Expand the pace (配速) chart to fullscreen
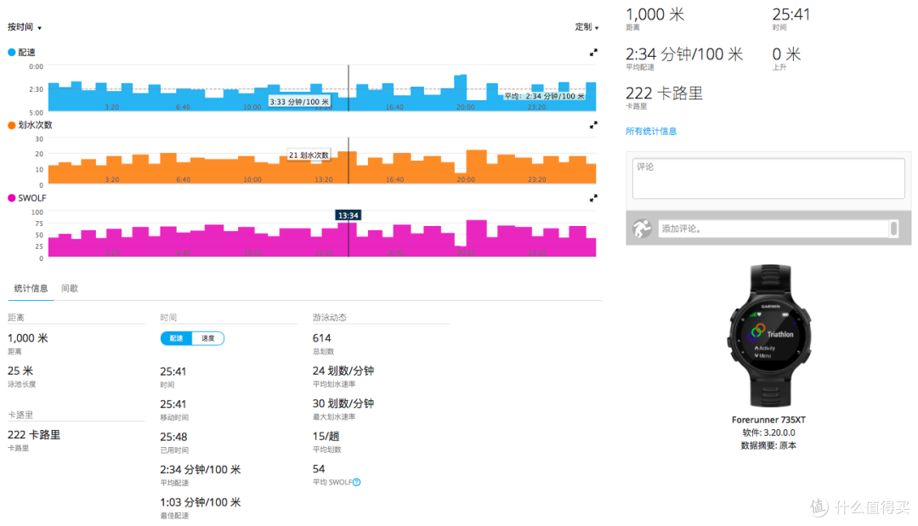 click(x=593, y=53)
